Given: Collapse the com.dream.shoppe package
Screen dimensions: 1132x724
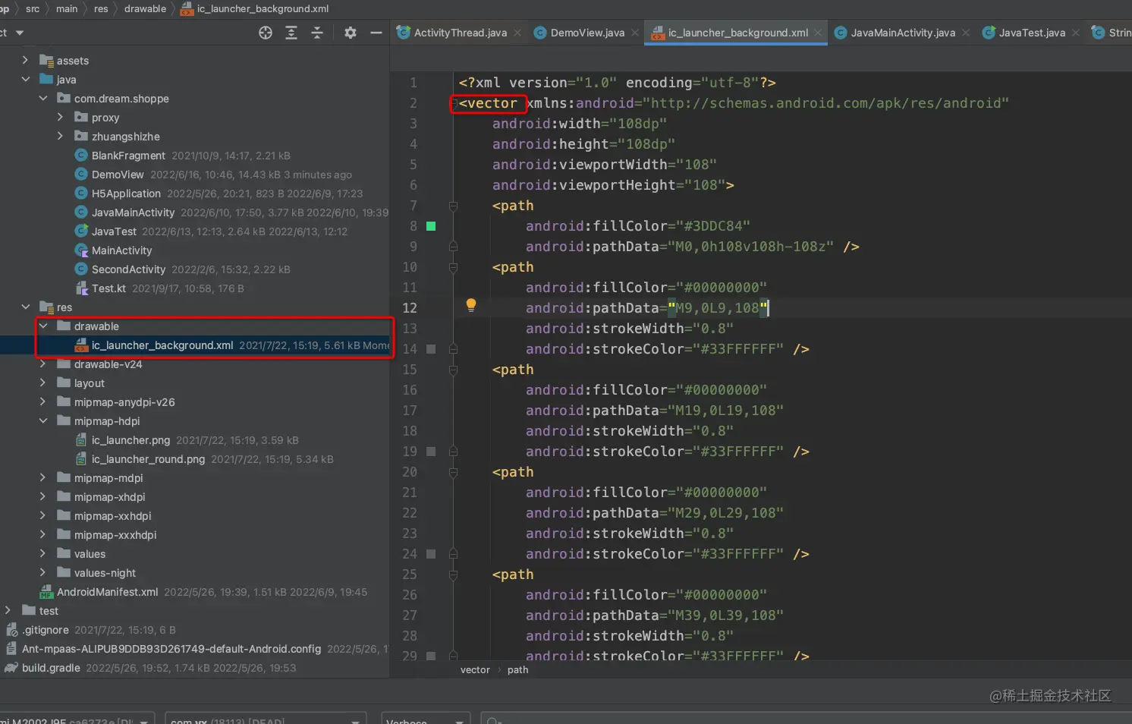Looking at the screenshot, I should [x=43, y=98].
